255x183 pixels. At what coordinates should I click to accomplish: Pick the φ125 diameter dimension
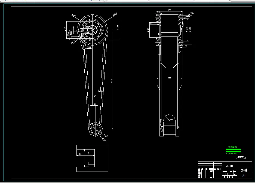point(118,28)
